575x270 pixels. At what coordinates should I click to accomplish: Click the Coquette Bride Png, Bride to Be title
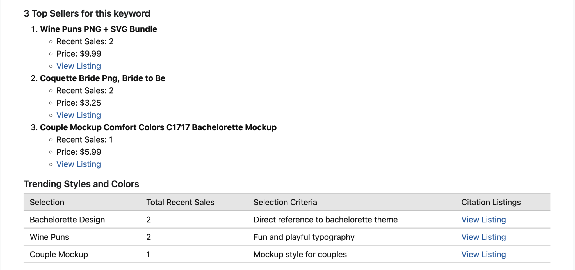[102, 78]
